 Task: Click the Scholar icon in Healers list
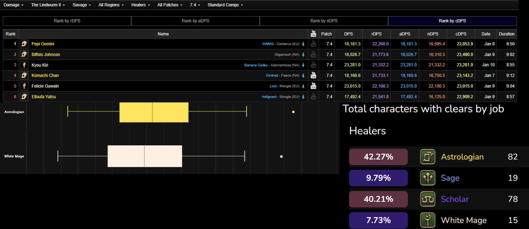click(428, 199)
